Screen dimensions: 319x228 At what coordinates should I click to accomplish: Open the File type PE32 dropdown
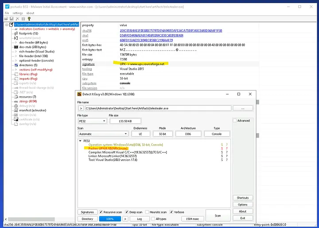point(92,121)
